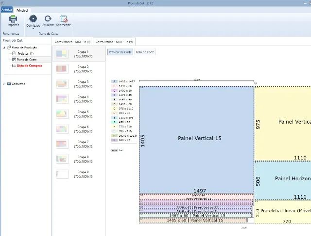Click the Otimizado gear icon
This screenshot has width=311, height=236.
click(33, 18)
